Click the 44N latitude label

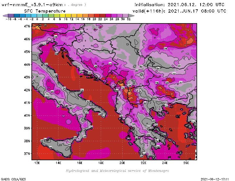pos(27,64)
